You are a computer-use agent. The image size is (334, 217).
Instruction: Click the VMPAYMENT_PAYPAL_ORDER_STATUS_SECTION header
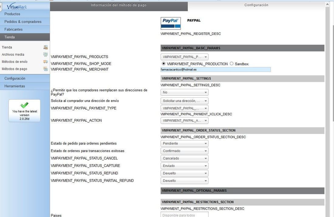[x=242, y=131]
